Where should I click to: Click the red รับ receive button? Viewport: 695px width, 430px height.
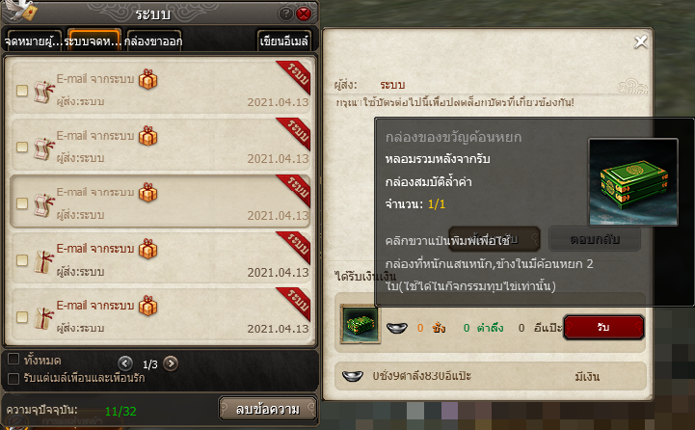603,327
